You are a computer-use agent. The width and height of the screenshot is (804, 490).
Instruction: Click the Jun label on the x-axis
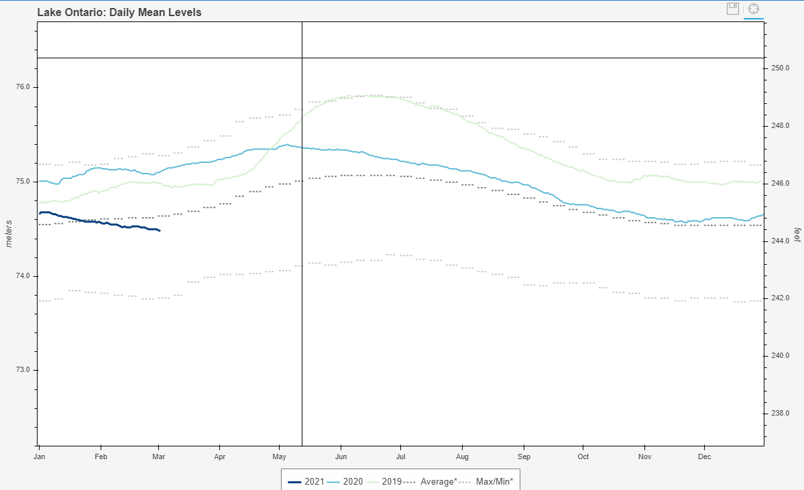tap(341, 456)
